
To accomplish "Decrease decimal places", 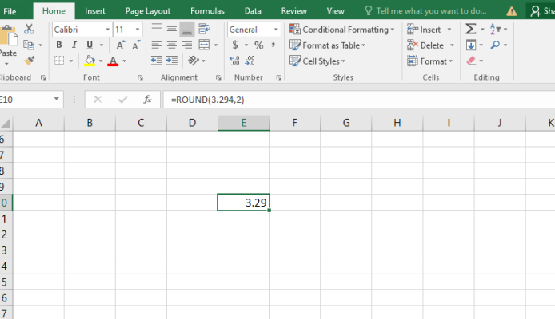I will (250, 61).
